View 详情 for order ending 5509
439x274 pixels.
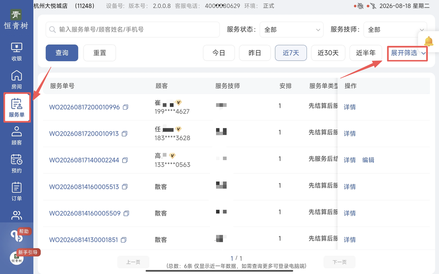350,213
